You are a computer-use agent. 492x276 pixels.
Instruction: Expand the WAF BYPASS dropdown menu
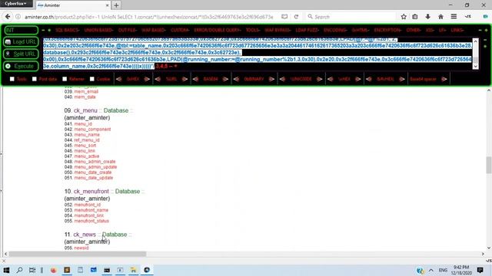tap(278, 30)
